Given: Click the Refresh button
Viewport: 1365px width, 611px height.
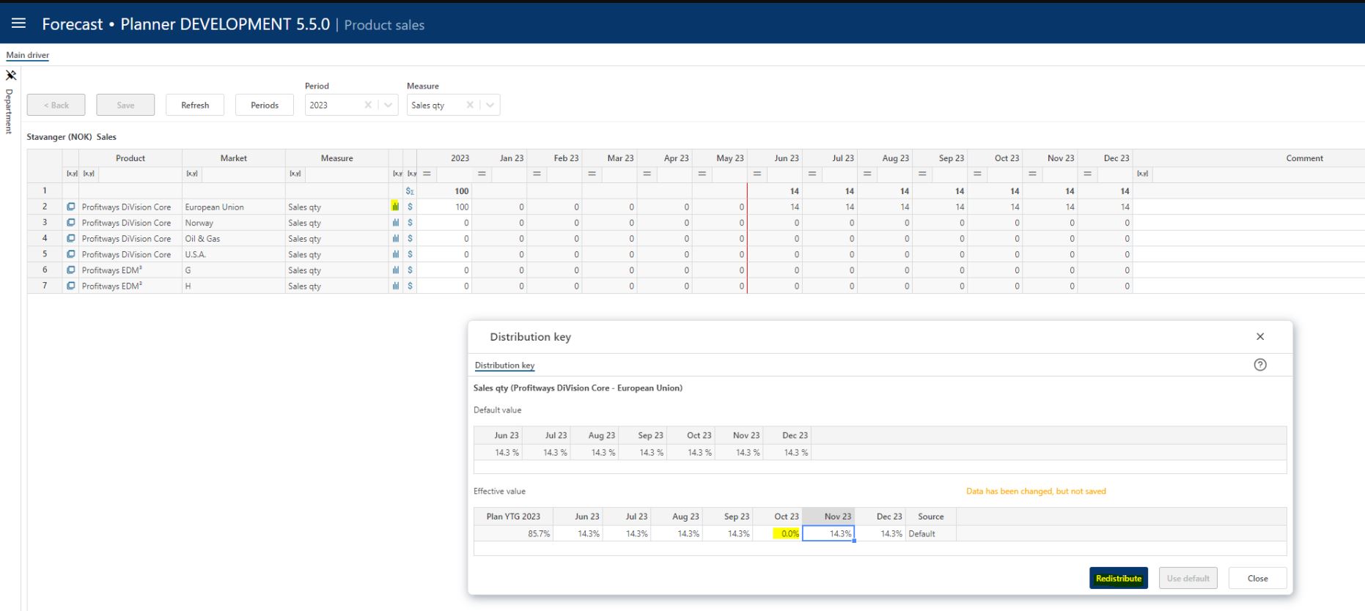Looking at the screenshot, I should [x=195, y=105].
